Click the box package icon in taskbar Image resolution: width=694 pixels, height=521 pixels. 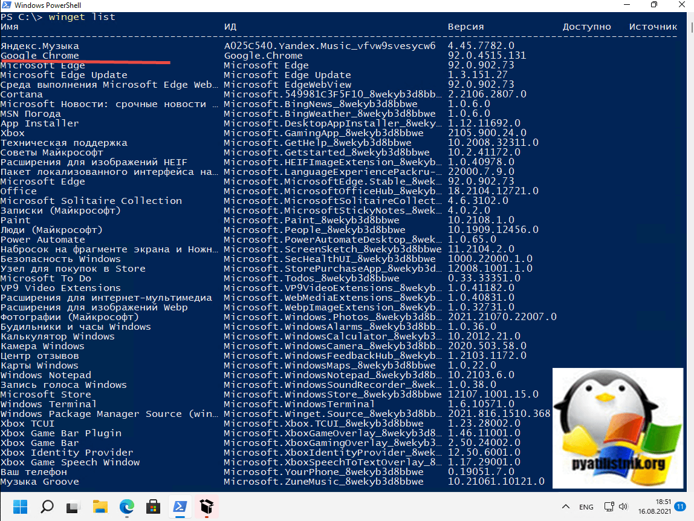(x=207, y=506)
